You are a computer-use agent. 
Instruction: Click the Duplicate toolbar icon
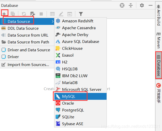point(13,14)
